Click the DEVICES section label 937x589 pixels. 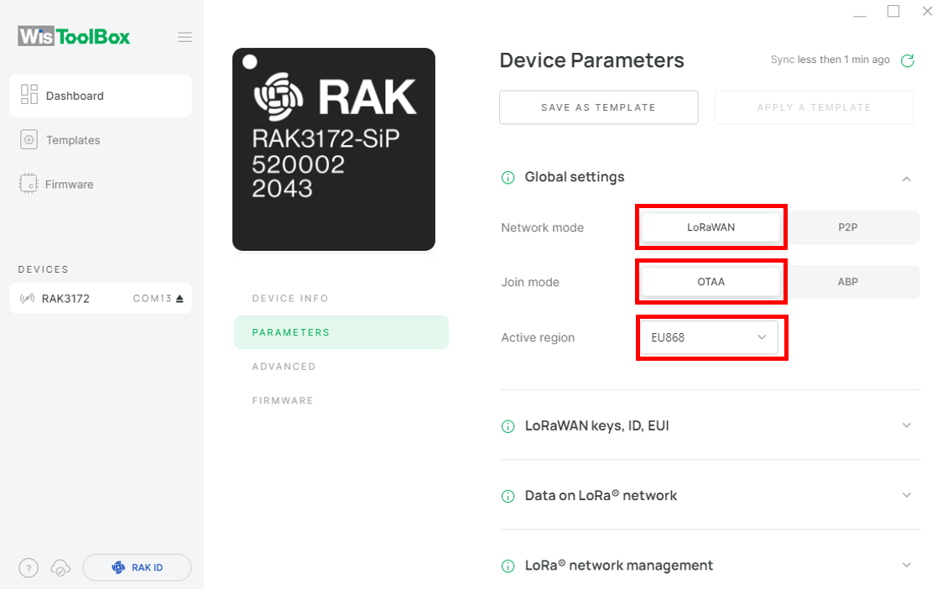(43, 269)
